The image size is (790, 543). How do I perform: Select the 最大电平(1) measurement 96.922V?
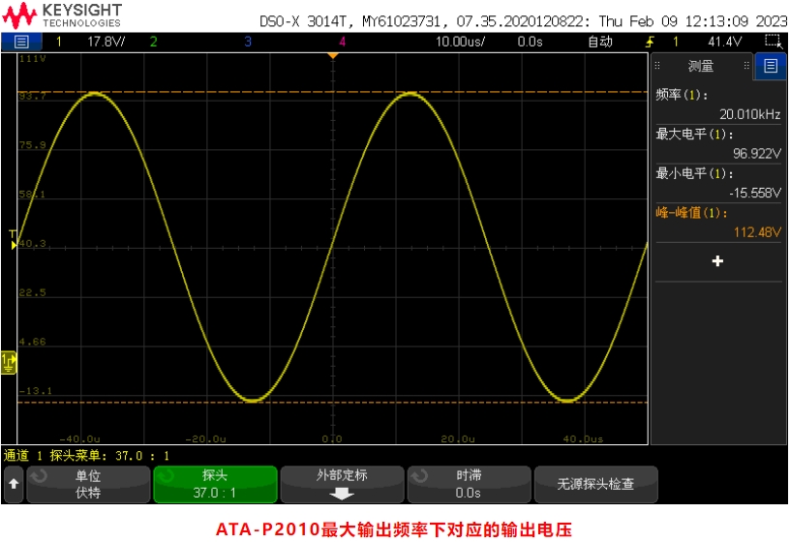point(718,143)
